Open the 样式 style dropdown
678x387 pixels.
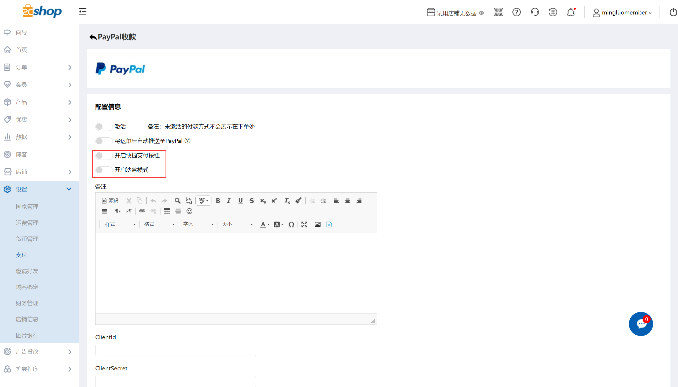tap(120, 224)
